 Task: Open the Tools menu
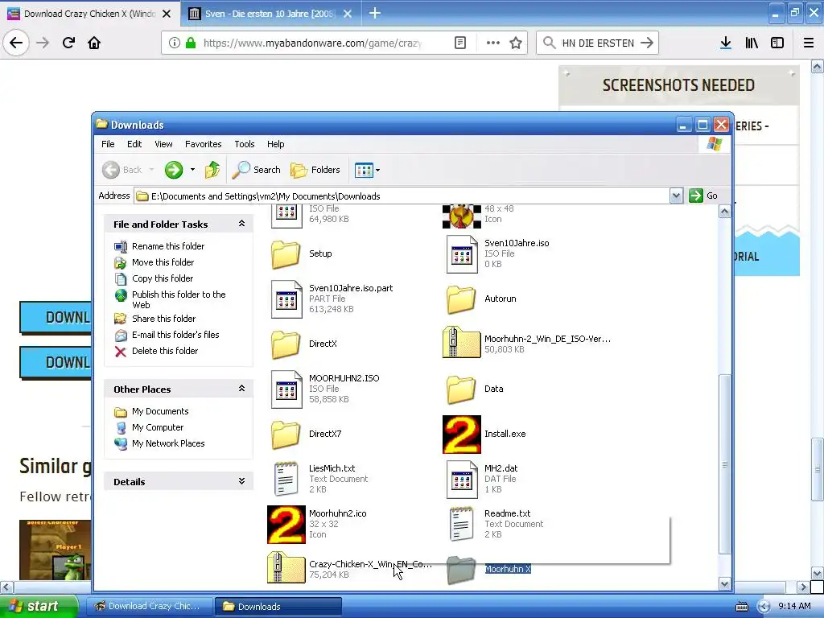click(245, 144)
